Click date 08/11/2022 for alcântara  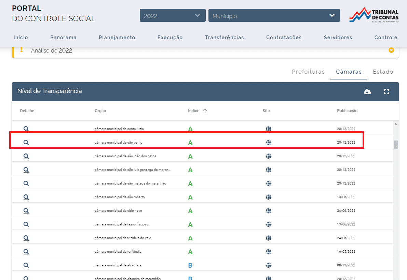pyautogui.click(x=346, y=265)
